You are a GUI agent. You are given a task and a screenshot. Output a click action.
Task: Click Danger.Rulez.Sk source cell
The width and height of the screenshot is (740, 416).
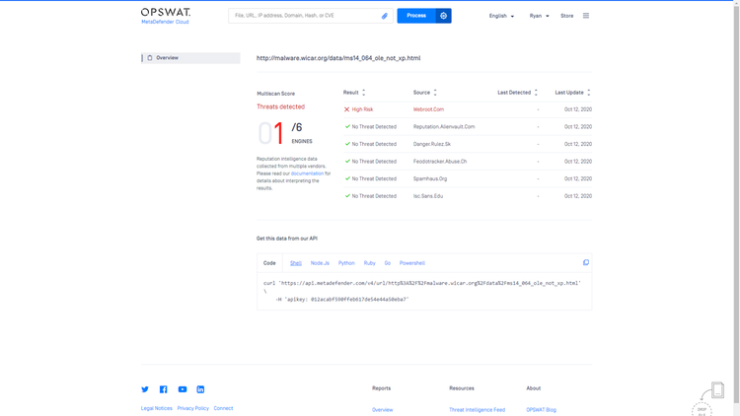point(432,144)
